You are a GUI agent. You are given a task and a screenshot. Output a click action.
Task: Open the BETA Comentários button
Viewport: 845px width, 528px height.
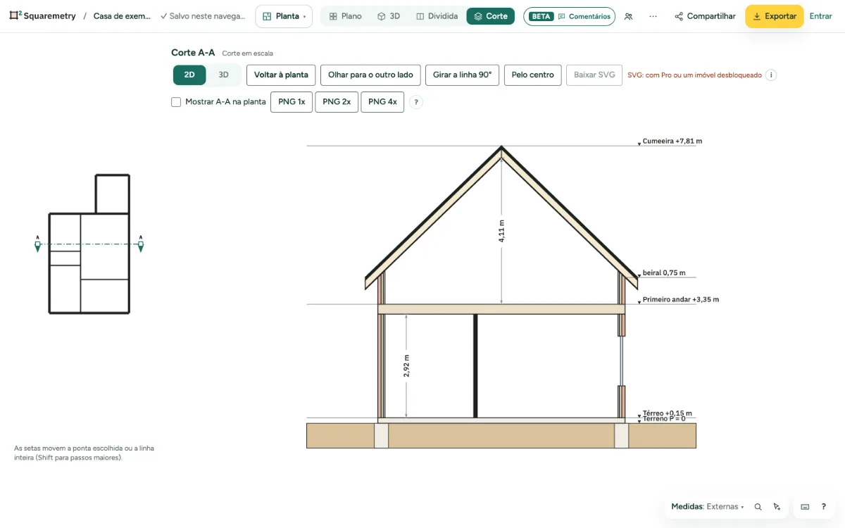(x=569, y=16)
